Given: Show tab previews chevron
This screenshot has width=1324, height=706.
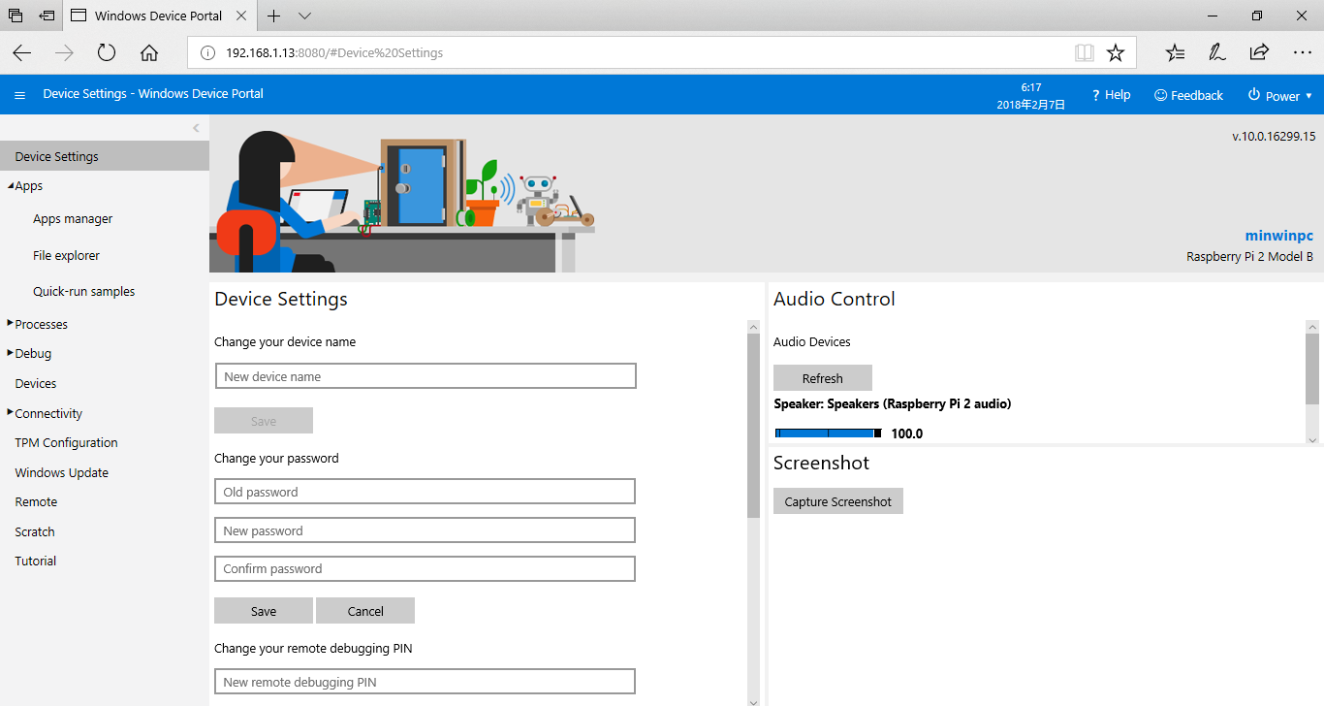Looking at the screenshot, I should (x=304, y=16).
